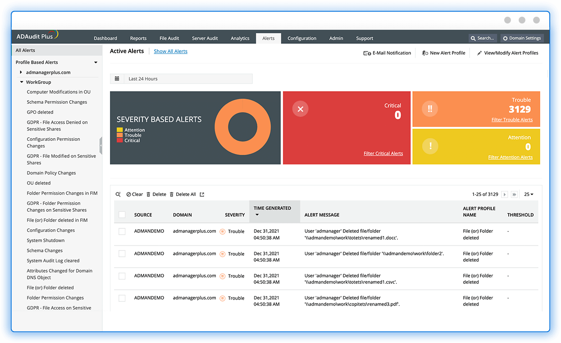Click the yellow Attention legend swatch
Screen dimensions: 561x343
(119, 130)
